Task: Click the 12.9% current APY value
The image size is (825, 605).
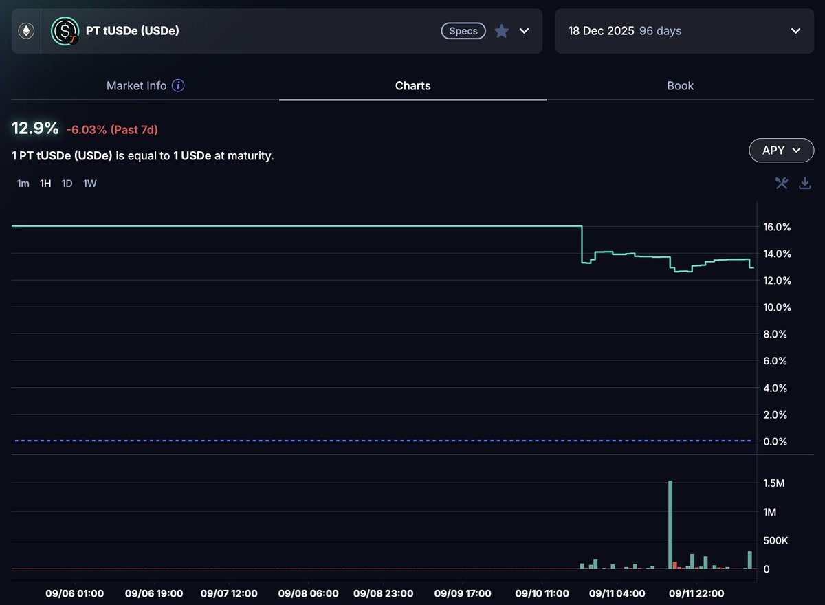Action: point(35,128)
